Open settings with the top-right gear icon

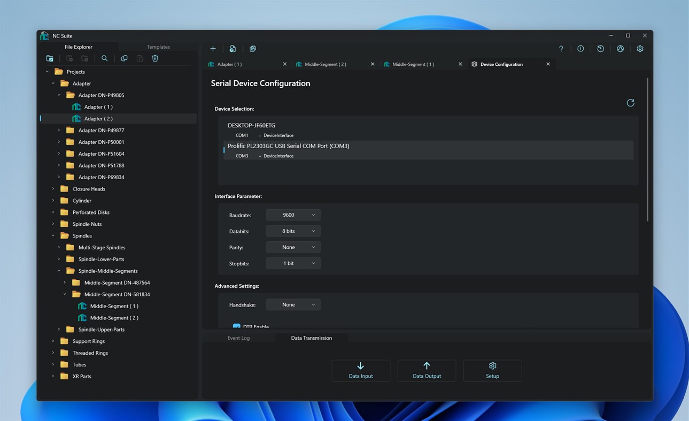pos(640,49)
